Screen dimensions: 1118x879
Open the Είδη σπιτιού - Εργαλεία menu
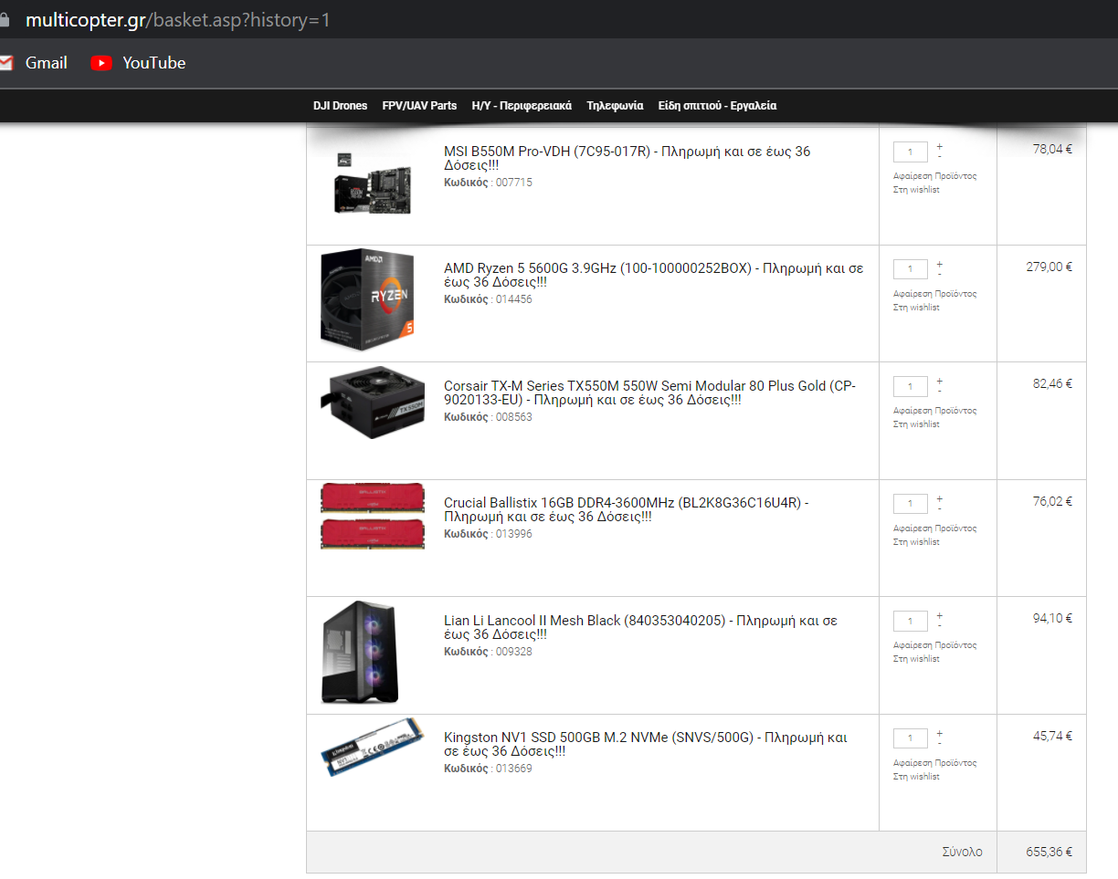coord(717,106)
